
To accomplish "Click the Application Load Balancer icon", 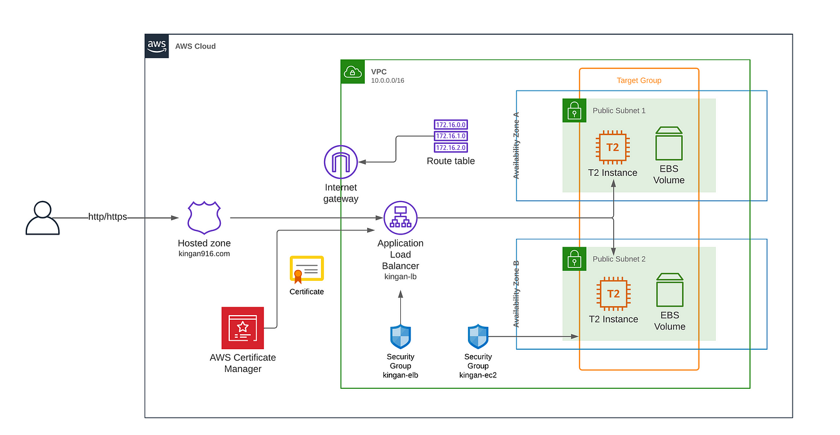I will (400, 218).
